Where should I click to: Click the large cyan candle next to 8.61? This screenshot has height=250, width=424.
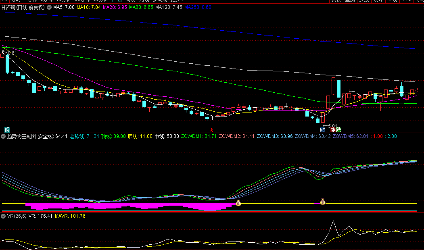pos(7,64)
